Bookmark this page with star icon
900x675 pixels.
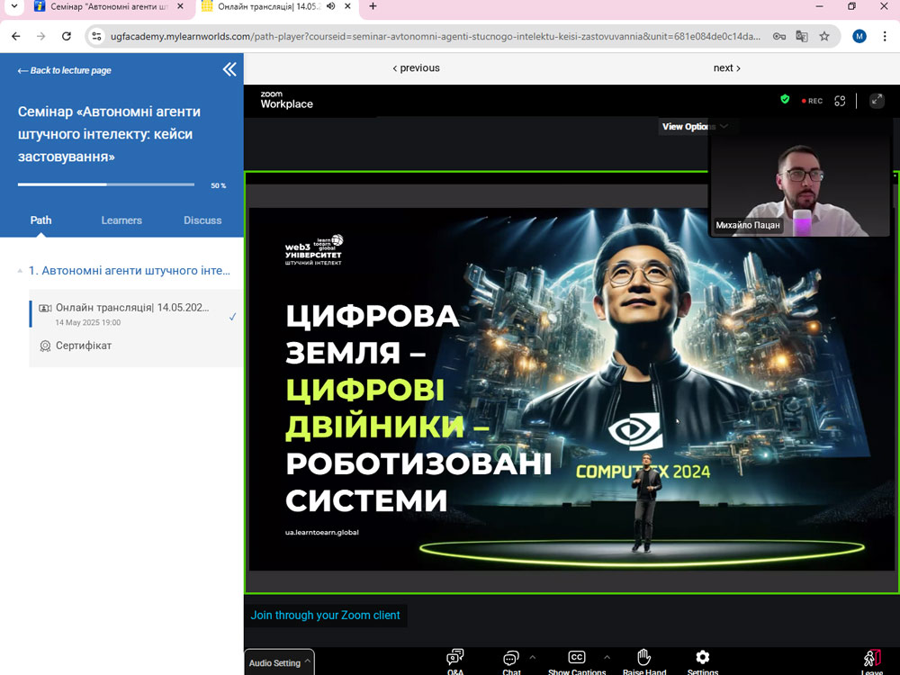click(x=824, y=36)
